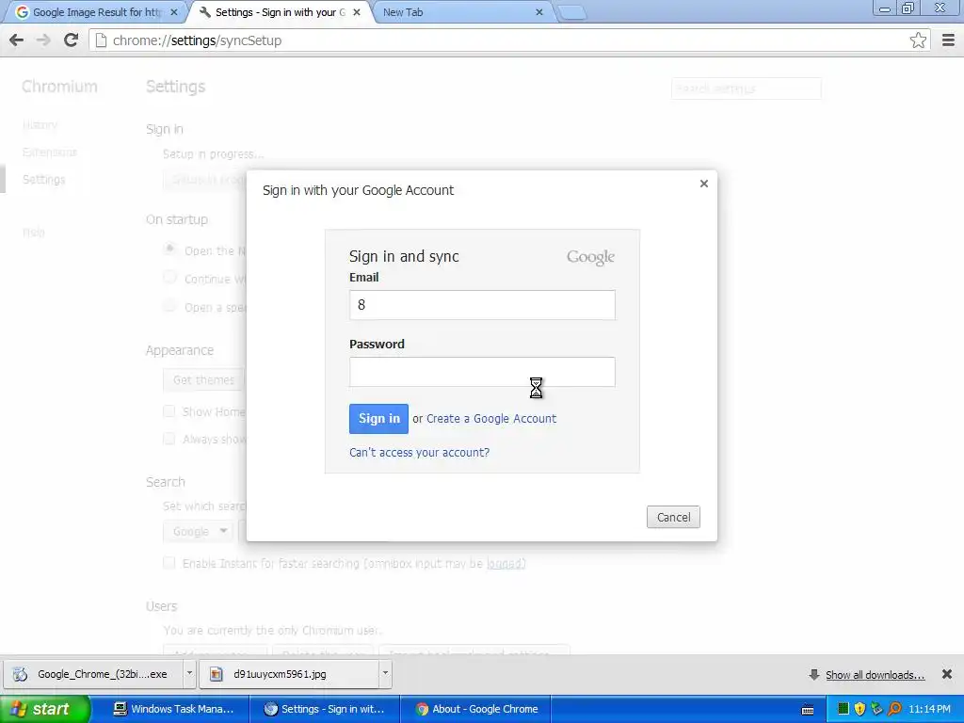
Task: Open the Windows Start menu
Action: (44, 709)
